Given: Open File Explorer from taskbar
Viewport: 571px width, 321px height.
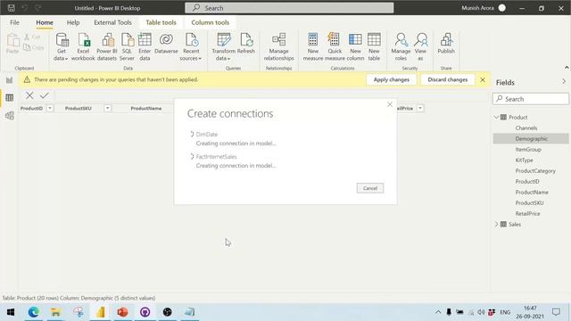Looking at the screenshot, I should click(55, 312).
